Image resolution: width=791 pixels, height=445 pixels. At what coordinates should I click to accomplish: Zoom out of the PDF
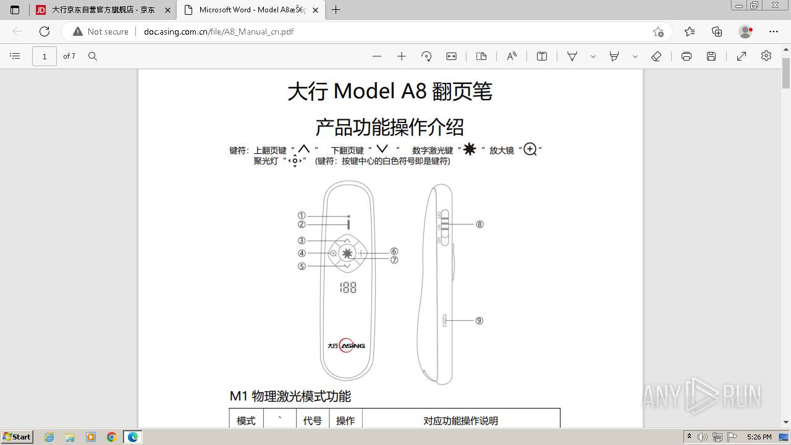coord(377,56)
